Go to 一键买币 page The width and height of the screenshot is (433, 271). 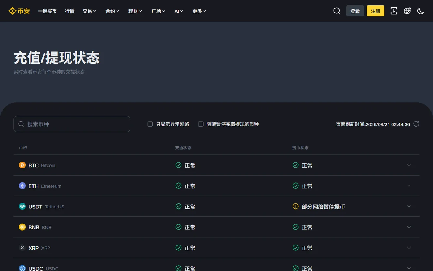coord(47,11)
